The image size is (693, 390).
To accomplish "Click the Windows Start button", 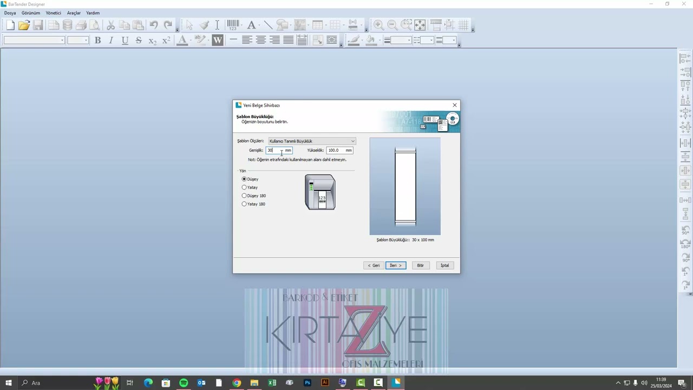I will (x=8, y=383).
